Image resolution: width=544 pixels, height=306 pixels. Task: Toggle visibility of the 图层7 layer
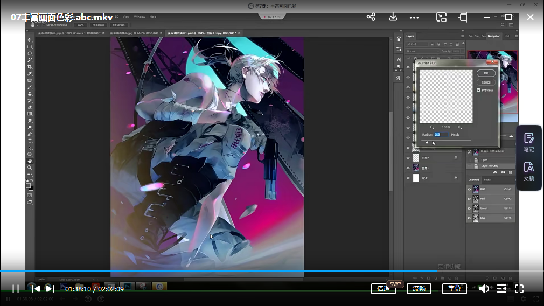click(408, 158)
